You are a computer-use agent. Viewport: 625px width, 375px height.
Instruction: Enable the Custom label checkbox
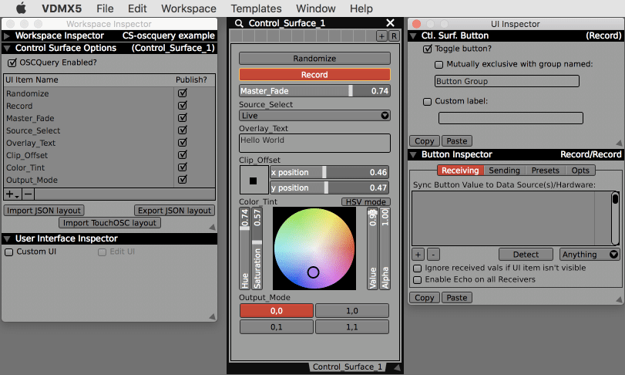(x=427, y=102)
